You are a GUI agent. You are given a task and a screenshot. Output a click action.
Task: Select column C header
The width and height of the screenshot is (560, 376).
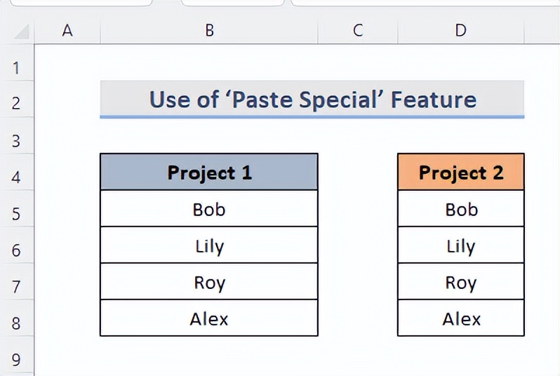pos(357,31)
